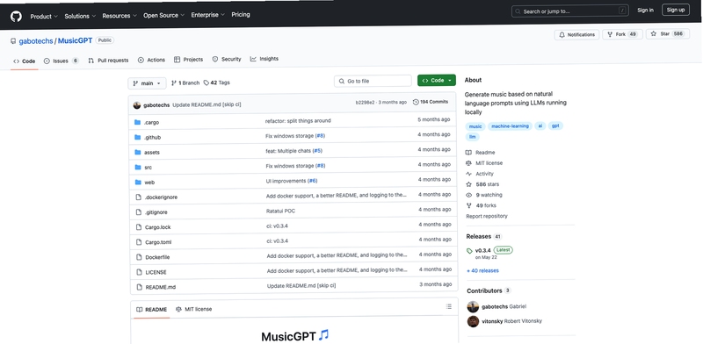View the 1 Branch link
The image size is (703, 344).
[x=185, y=82]
